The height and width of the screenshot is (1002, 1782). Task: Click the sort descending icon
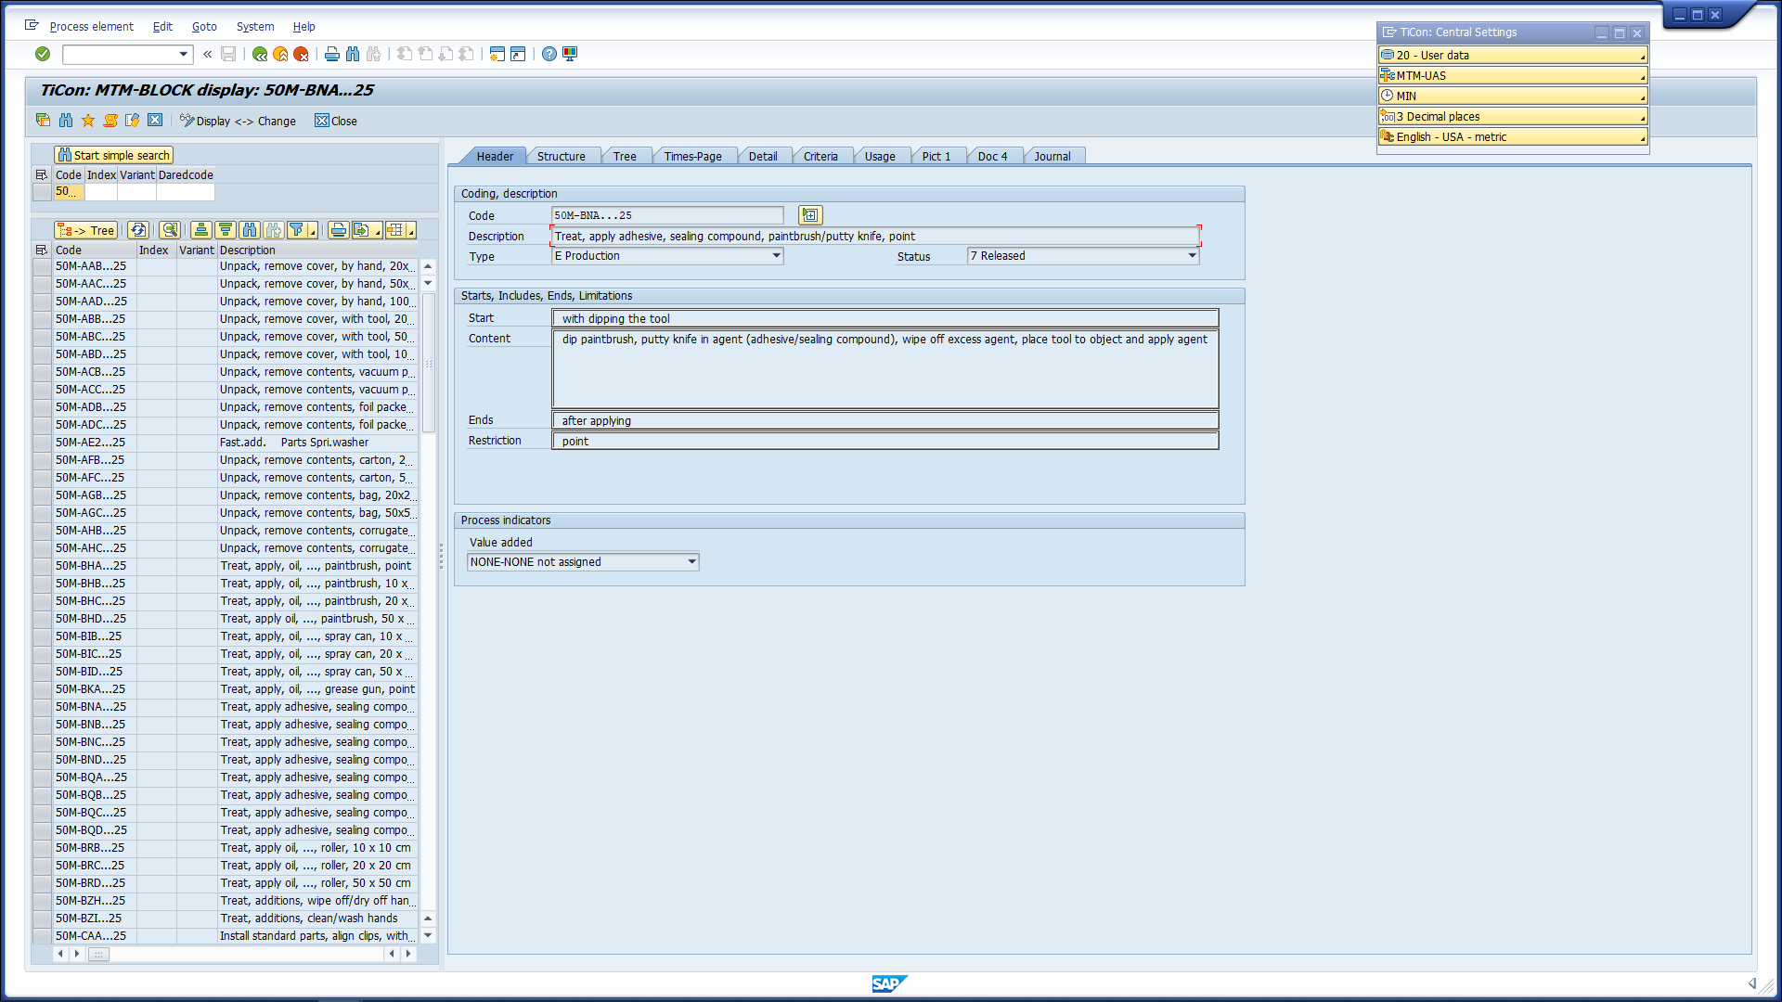click(x=226, y=230)
